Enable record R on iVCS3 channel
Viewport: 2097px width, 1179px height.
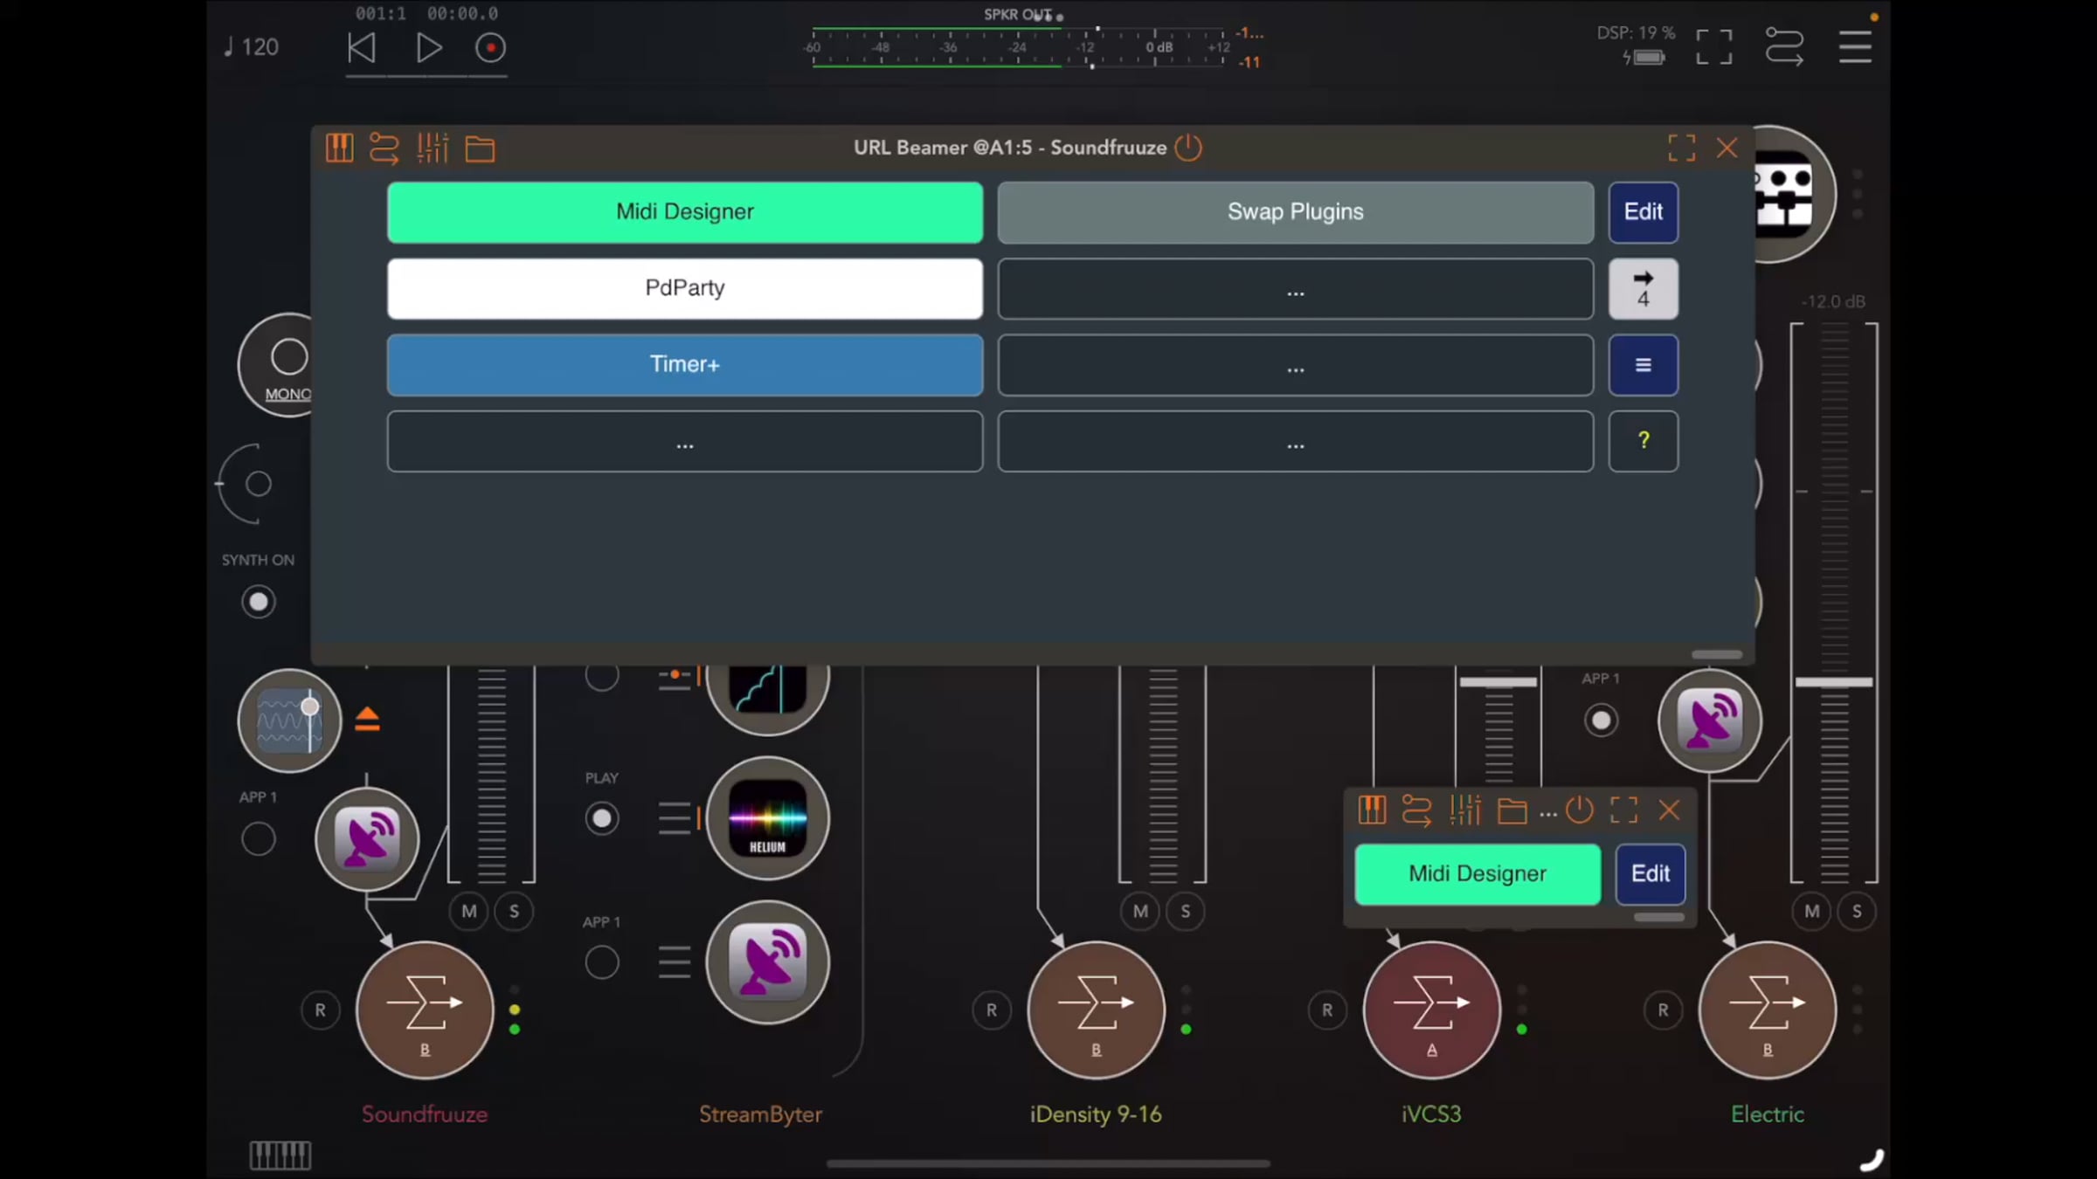[x=1327, y=1010]
